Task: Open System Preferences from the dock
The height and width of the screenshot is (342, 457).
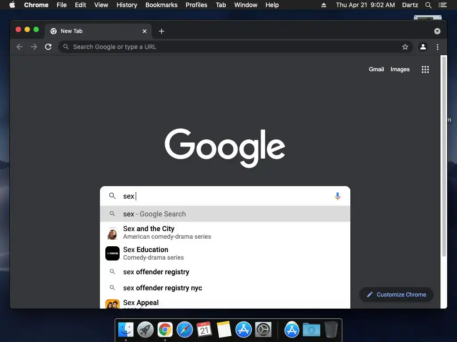Action: 263,330
